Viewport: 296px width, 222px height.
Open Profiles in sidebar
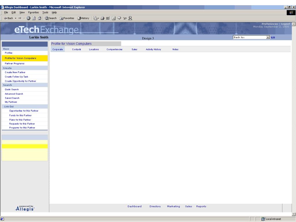tap(8, 53)
